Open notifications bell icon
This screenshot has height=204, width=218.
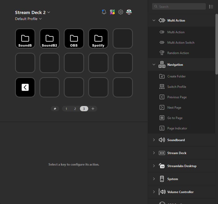[104, 12]
